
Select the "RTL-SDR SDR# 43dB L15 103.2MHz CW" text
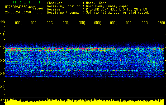tap(116, 9)
